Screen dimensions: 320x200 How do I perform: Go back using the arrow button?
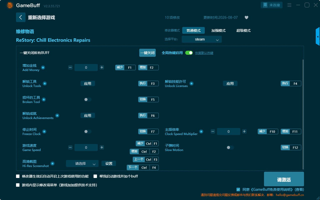21,17
